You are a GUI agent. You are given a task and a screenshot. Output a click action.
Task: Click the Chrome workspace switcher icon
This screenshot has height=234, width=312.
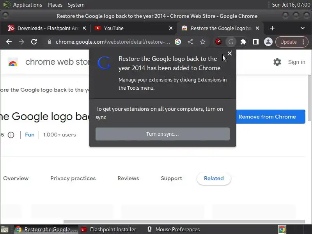coord(282,229)
